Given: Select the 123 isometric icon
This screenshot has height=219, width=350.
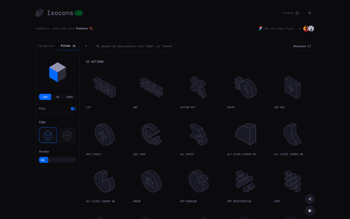Looking at the screenshot, I should (105, 87).
